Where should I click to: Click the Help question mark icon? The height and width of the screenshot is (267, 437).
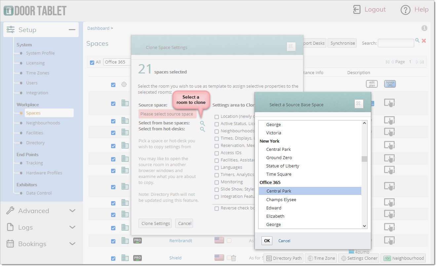[405, 10]
